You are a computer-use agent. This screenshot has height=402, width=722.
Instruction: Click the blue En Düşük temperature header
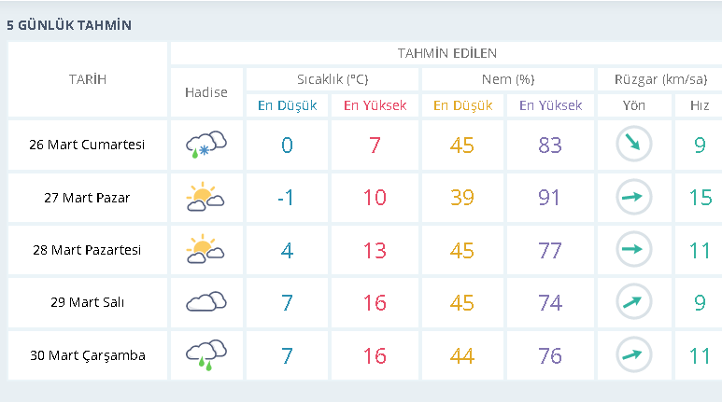coord(288,105)
